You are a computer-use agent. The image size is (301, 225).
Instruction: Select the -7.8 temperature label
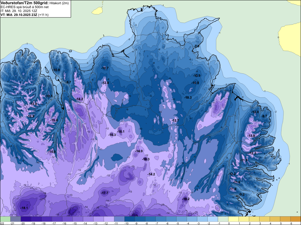[x=196, y=46]
